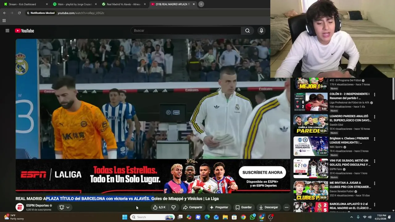The width and height of the screenshot is (395, 222).
Task: Start voice search with the microphone
Action: click(x=261, y=31)
